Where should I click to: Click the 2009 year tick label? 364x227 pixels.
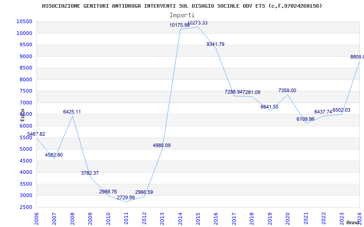[90, 219]
